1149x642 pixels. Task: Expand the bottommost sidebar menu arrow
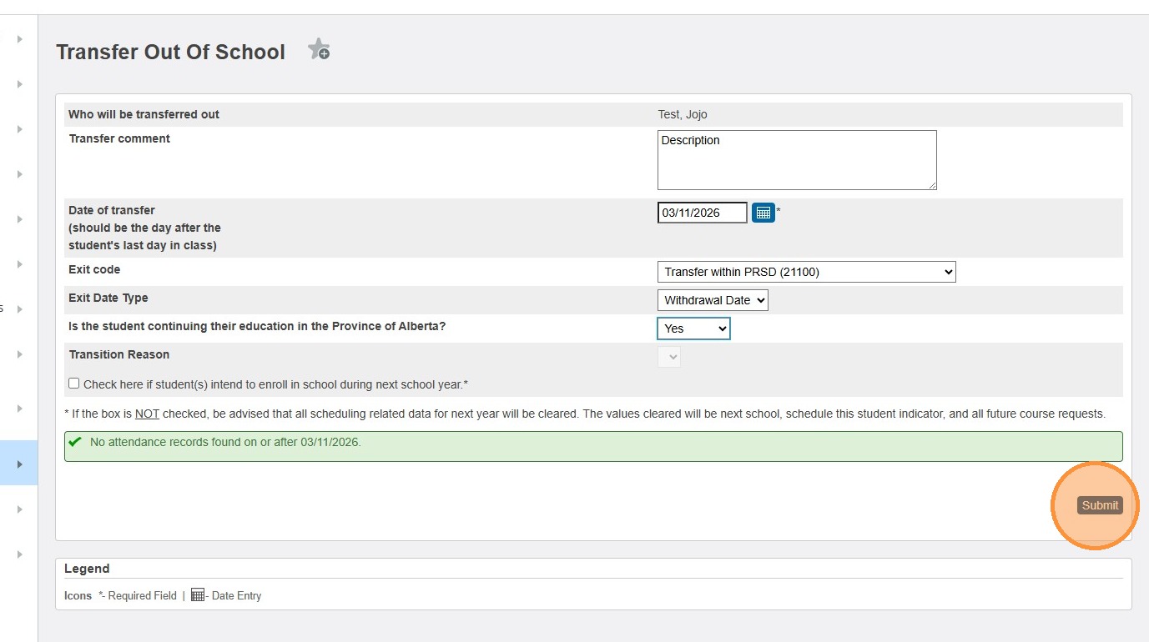(20, 554)
